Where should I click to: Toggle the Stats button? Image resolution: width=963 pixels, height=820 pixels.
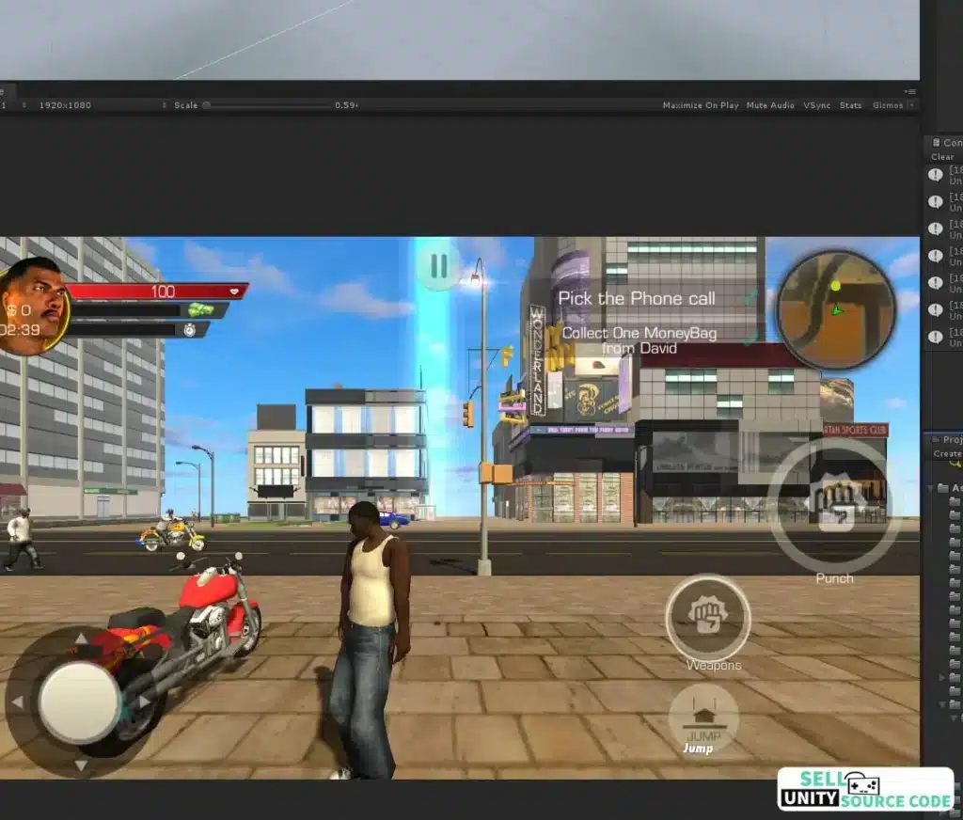point(850,105)
